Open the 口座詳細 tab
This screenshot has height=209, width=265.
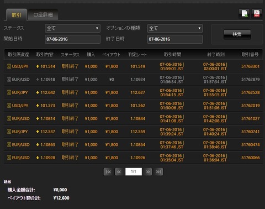(x=43, y=14)
